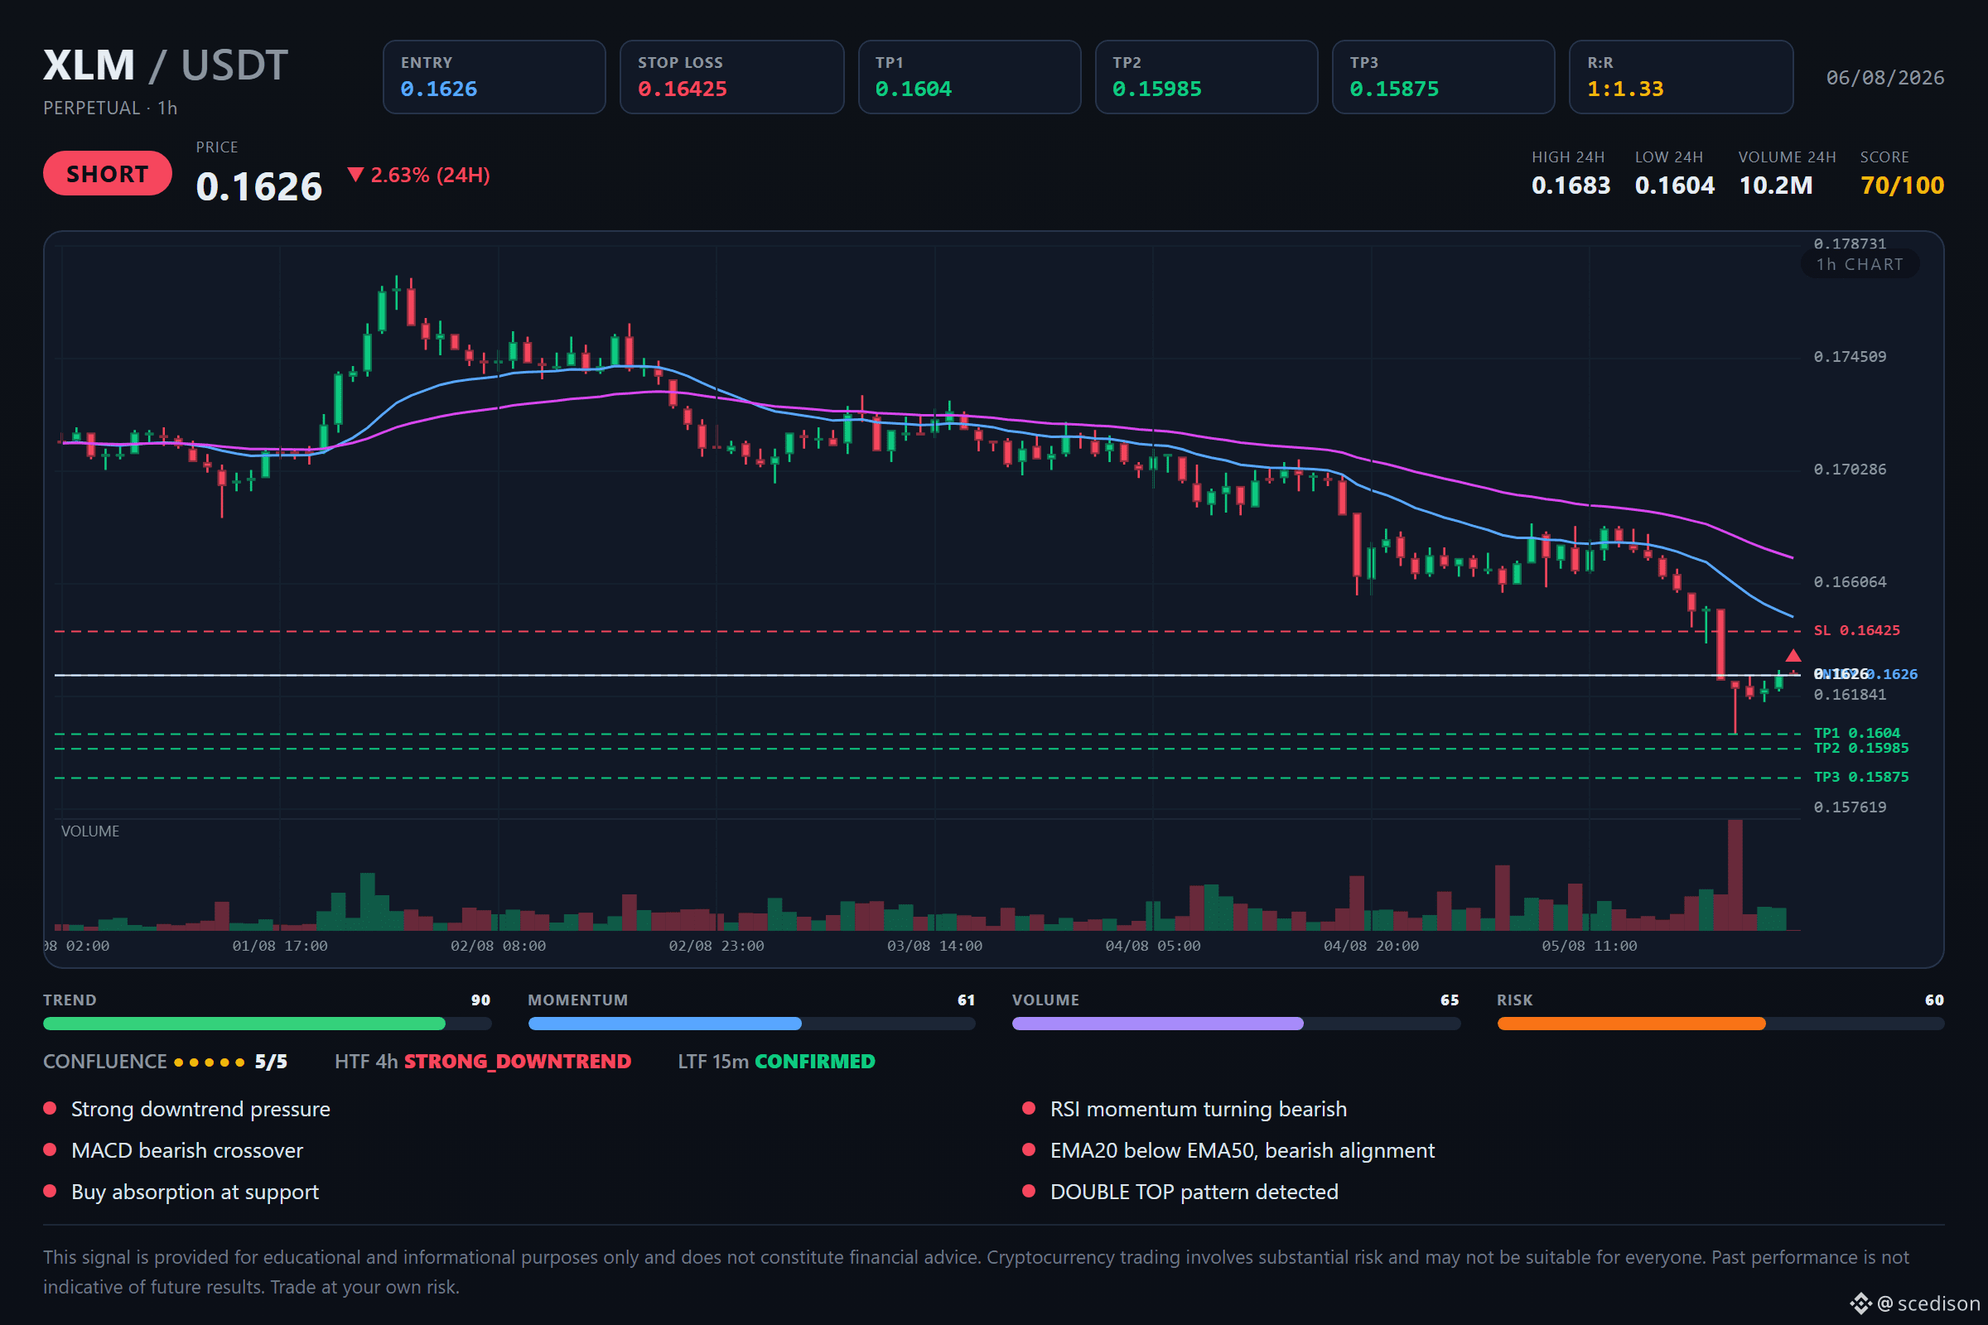Click the large price 0.1626

[x=258, y=185]
